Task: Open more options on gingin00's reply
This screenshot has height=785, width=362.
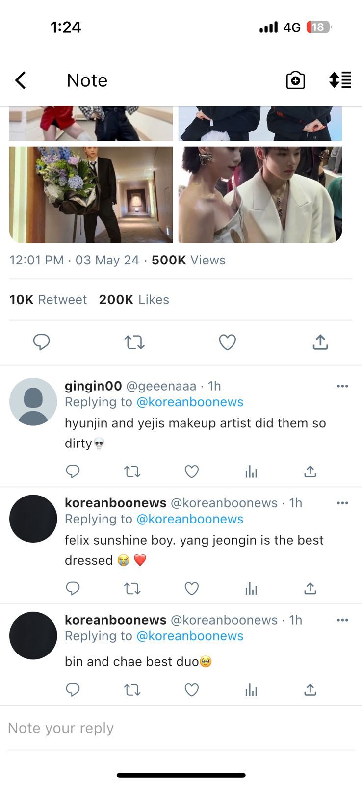Action: [x=342, y=386]
